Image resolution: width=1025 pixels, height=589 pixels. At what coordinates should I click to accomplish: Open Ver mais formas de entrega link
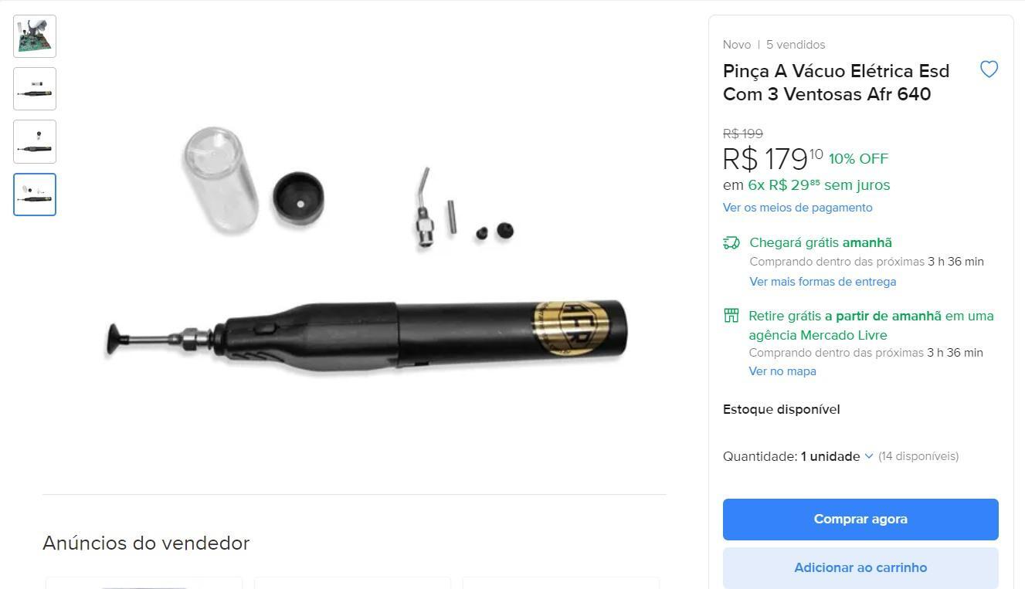823,282
